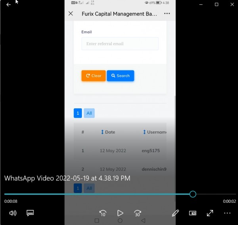Click the # column header
This screenshot has width=238, height=225.
(83, 132)
